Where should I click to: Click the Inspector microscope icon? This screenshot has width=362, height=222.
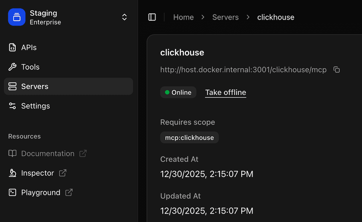coord(12,173)
